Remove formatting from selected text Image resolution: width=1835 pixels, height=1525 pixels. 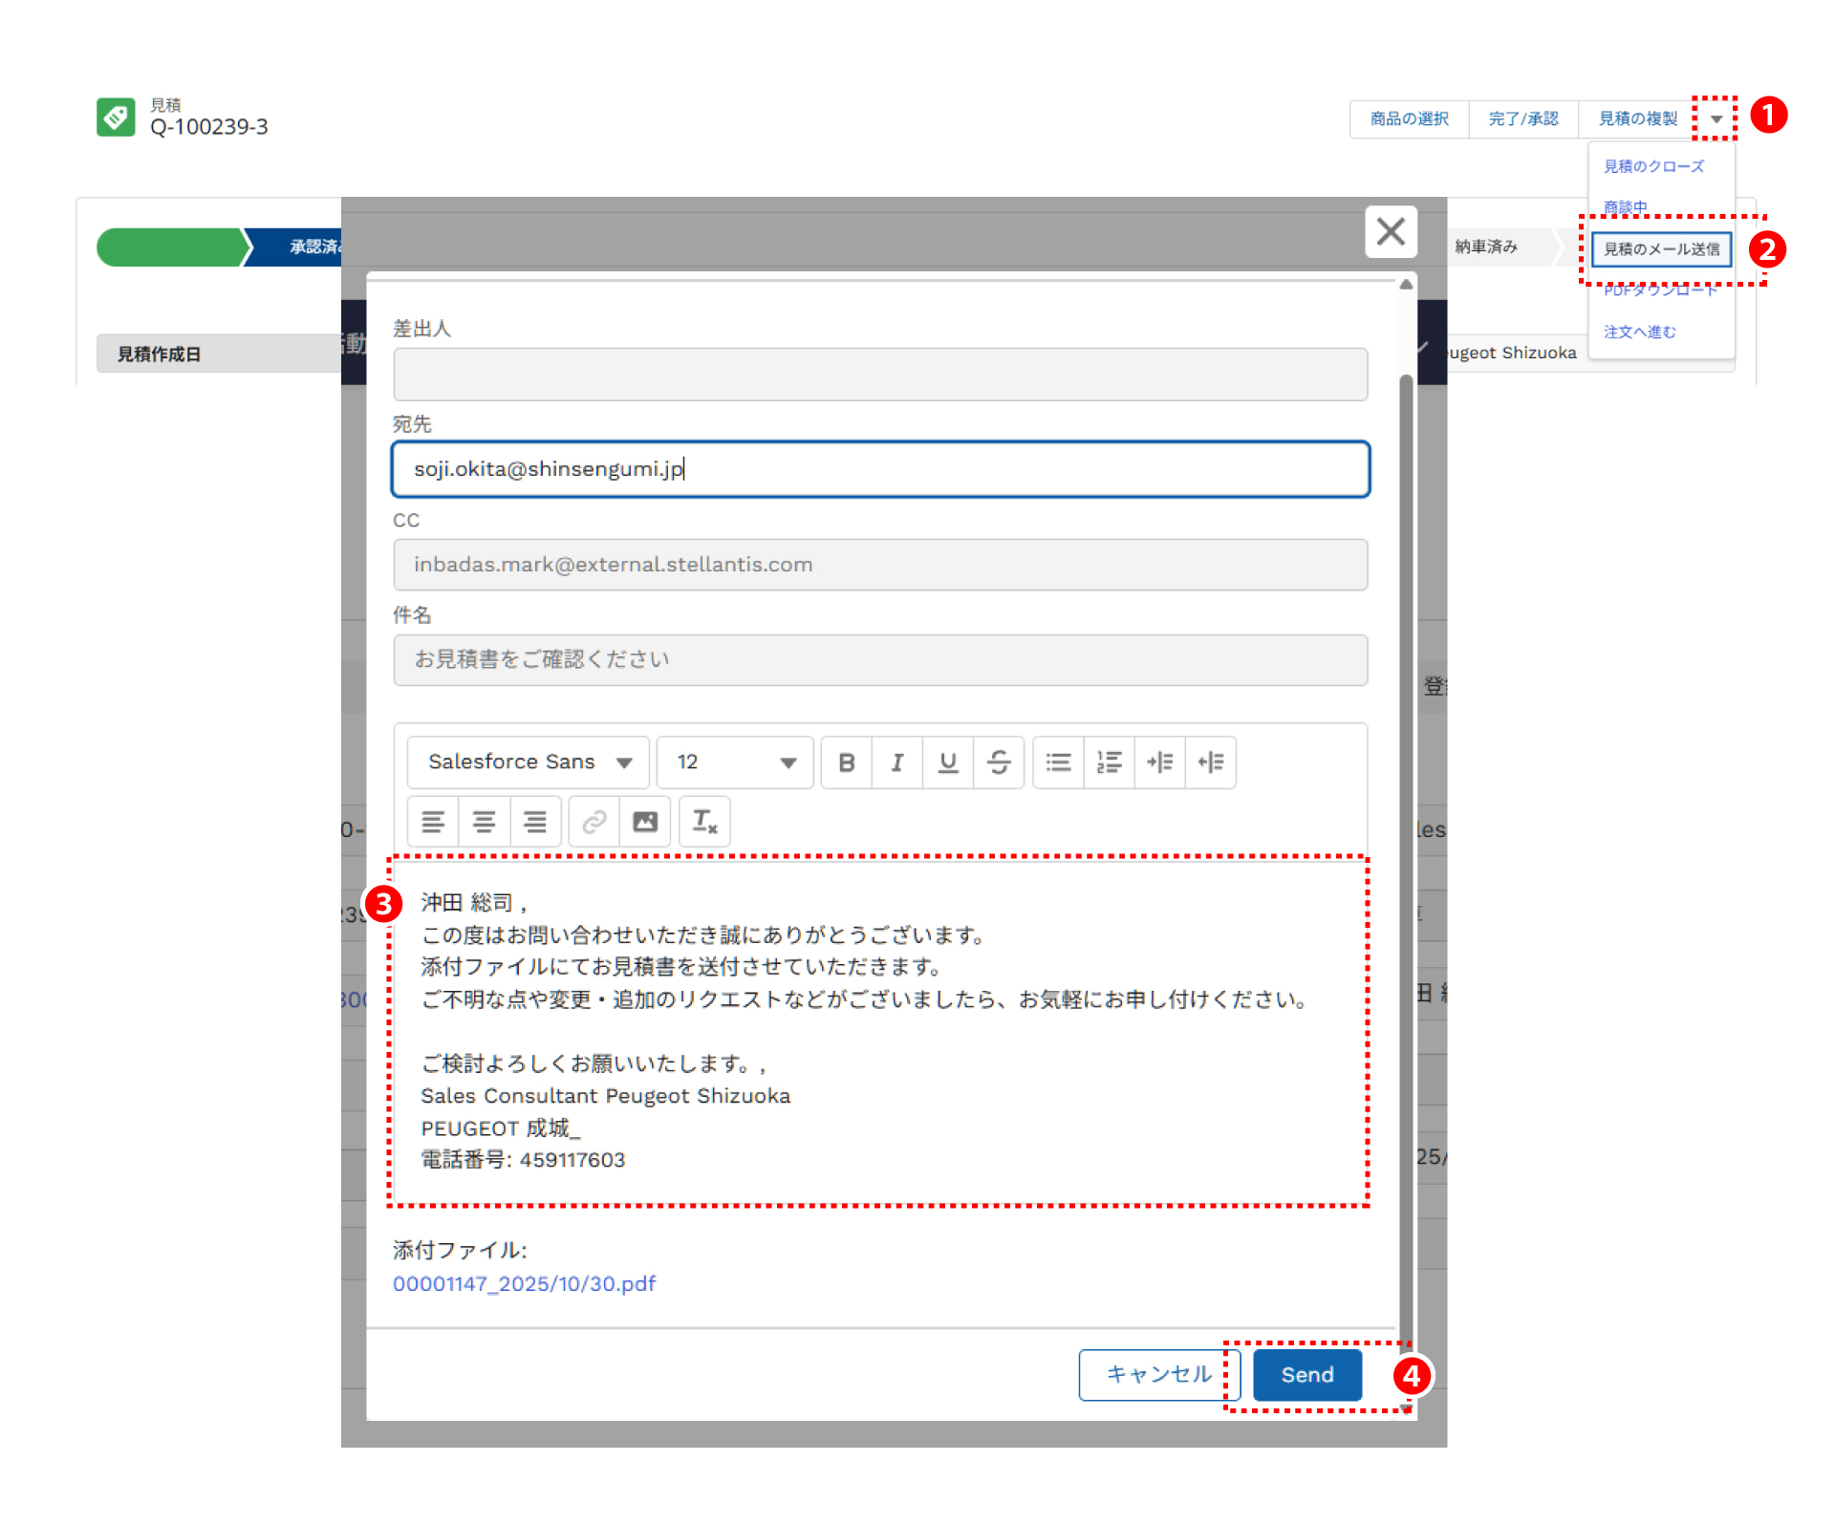(704, 822)
